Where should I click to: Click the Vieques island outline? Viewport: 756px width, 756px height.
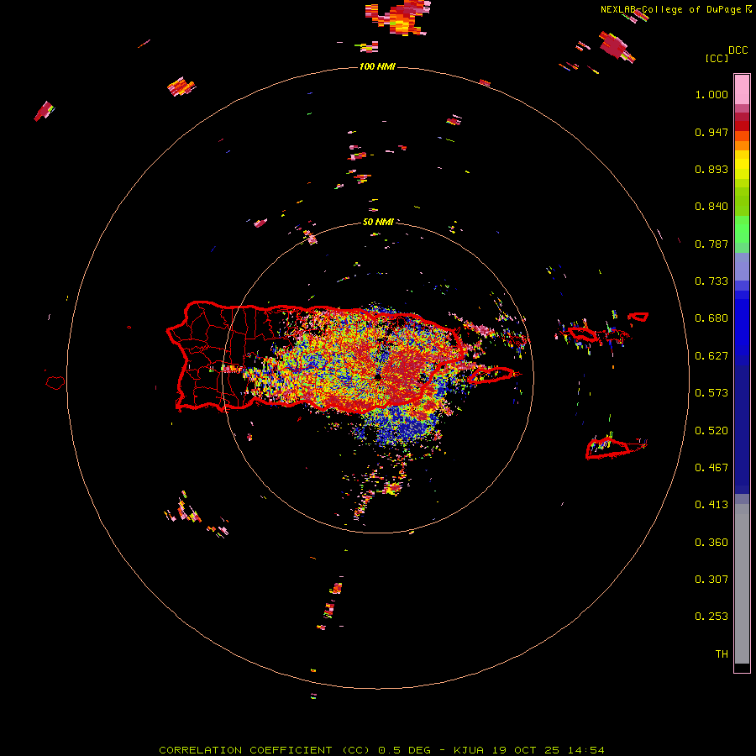tap(491, 375)
